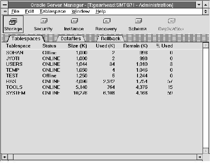Open the Instance drawer icon
Screen dimensions: 213x163
pyautogui.click(x=74, y=25)
